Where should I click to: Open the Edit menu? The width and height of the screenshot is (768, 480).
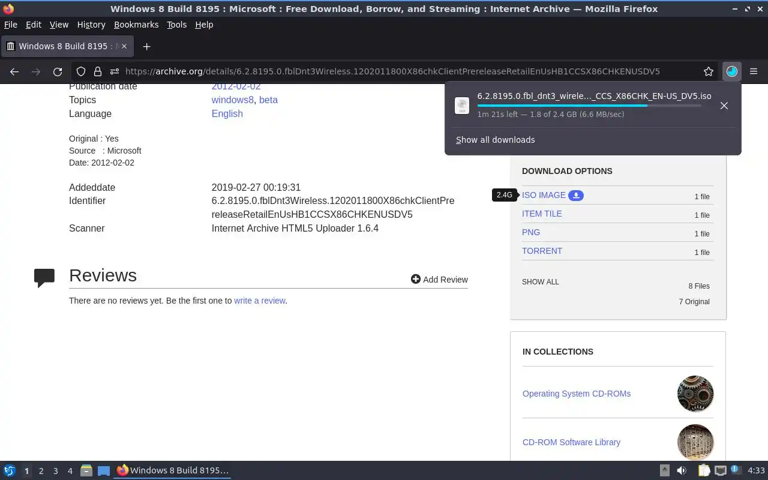34,25
